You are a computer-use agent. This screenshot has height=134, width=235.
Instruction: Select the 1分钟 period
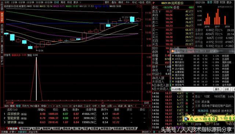(14, 3)
